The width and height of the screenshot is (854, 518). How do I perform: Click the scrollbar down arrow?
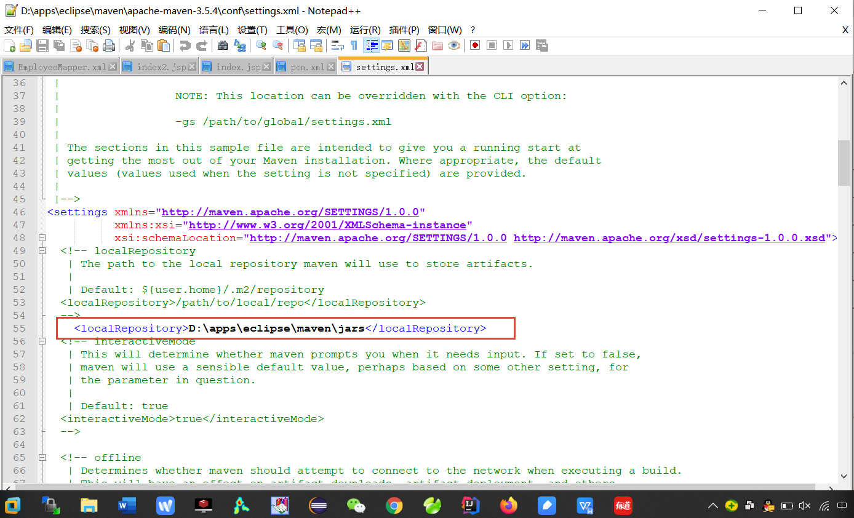[x=844, y=476]
